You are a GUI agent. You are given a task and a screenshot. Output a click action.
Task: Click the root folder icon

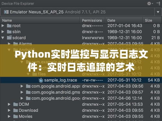9,26
